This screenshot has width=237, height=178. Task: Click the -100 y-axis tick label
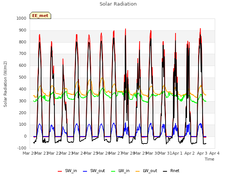tap(22, 148)
